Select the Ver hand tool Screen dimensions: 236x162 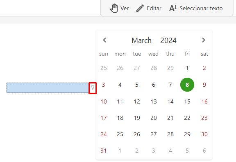pyautogui.click(x=119, y=8)
